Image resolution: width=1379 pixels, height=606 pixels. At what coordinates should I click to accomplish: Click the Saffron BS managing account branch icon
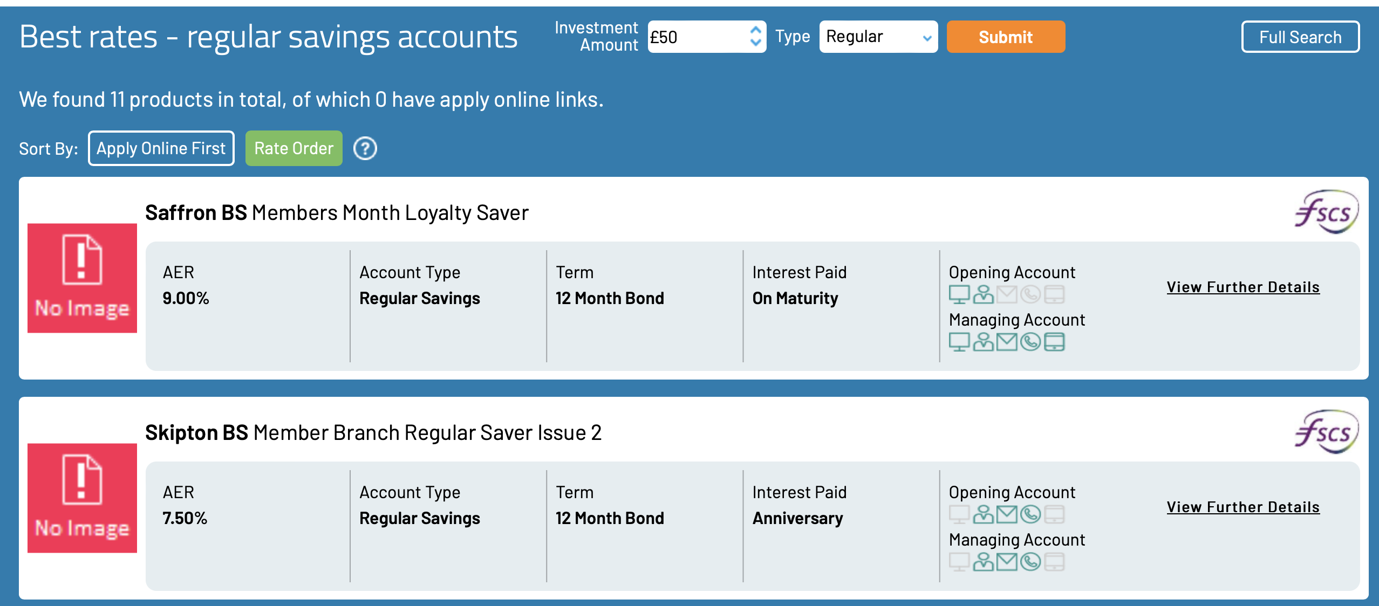[x=983, y=342]
